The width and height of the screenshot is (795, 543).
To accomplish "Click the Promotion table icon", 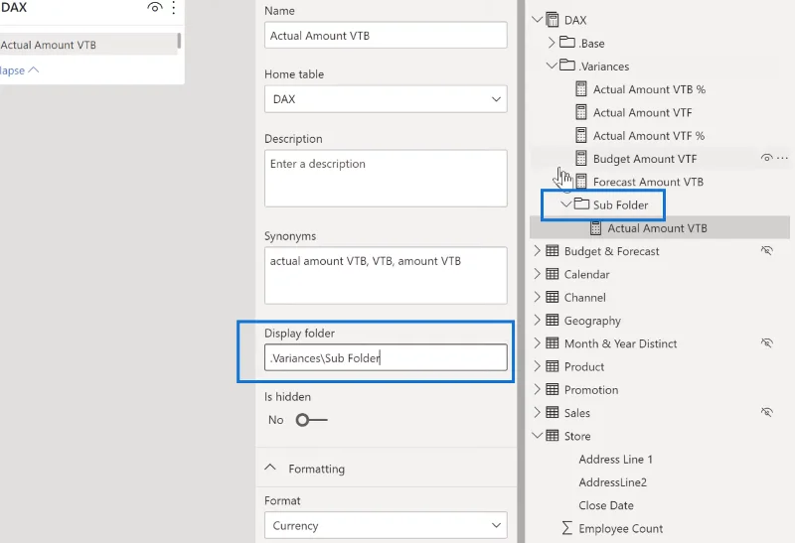I will click(x=553, y=389).
